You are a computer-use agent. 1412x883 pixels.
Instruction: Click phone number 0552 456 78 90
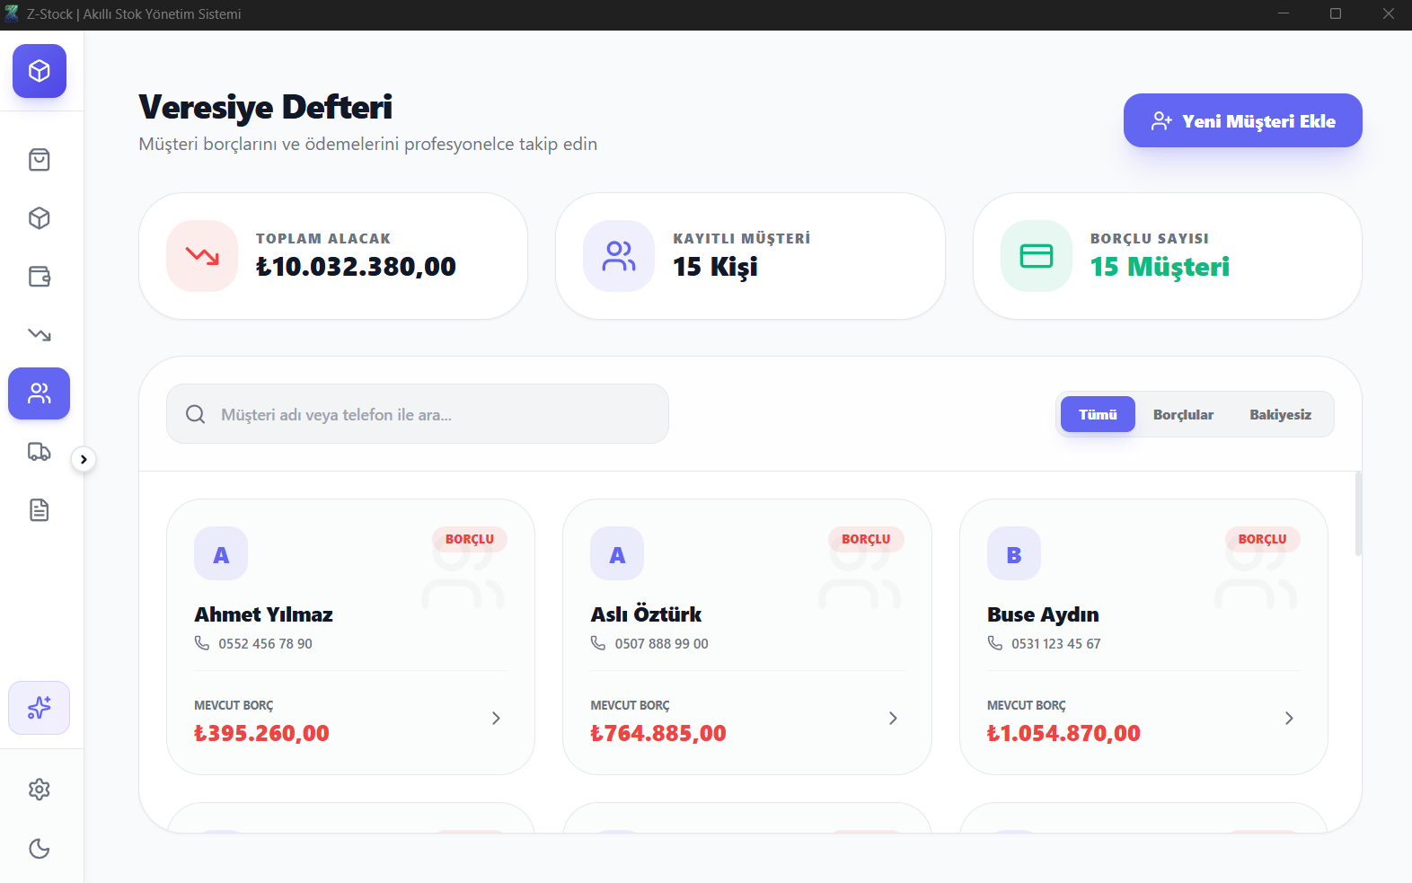tap(265, 644)
